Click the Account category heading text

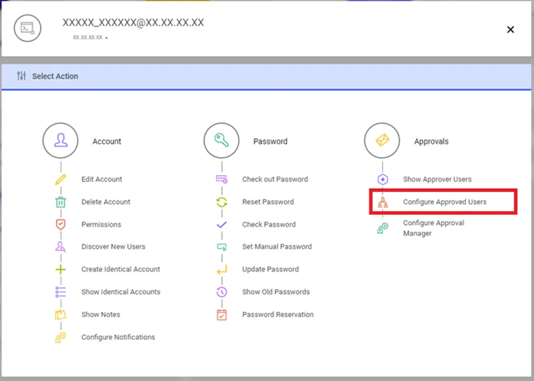click(x=106, y=141)
